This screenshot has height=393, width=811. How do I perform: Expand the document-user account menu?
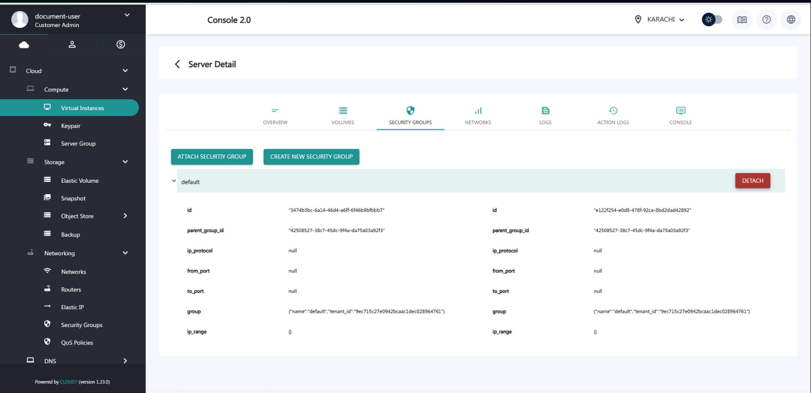[127, 15]
